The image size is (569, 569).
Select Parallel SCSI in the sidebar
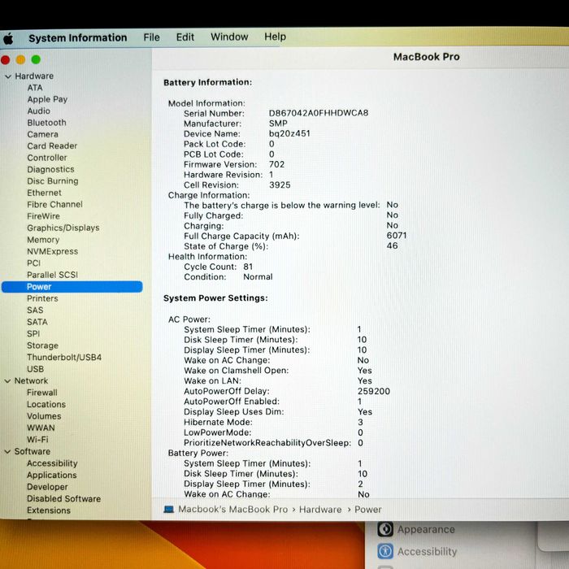52,275
